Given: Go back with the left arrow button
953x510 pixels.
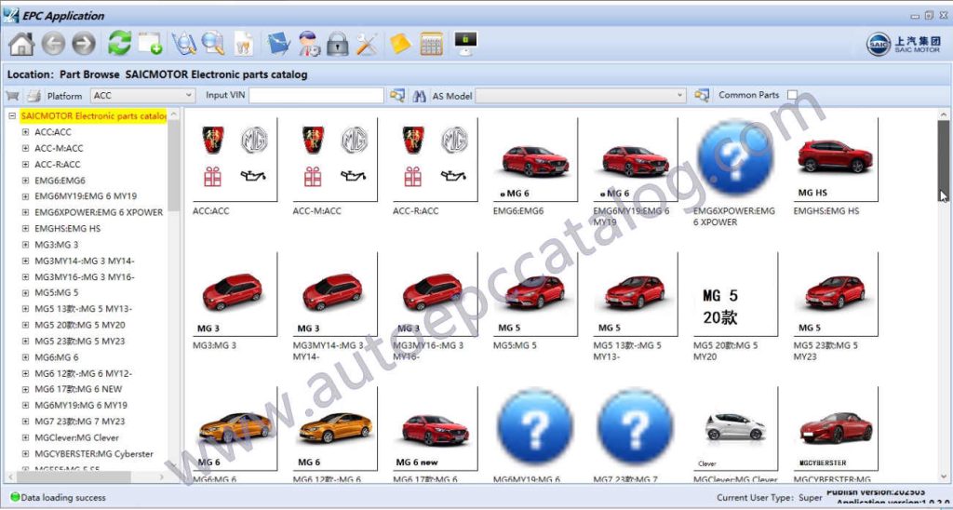Looking at the screenshot, I should 53,43.
